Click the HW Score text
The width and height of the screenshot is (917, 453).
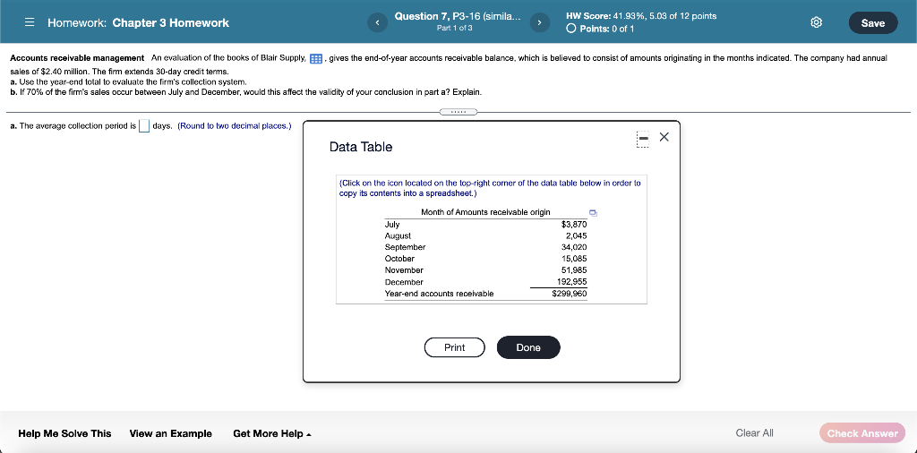(x=641, y=16)
